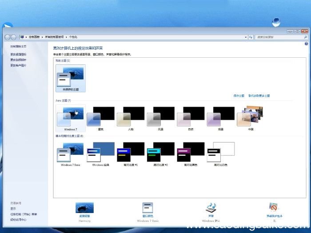
Task: Choose the 高对比黑色 theme
Action: [x=191, y=154]
